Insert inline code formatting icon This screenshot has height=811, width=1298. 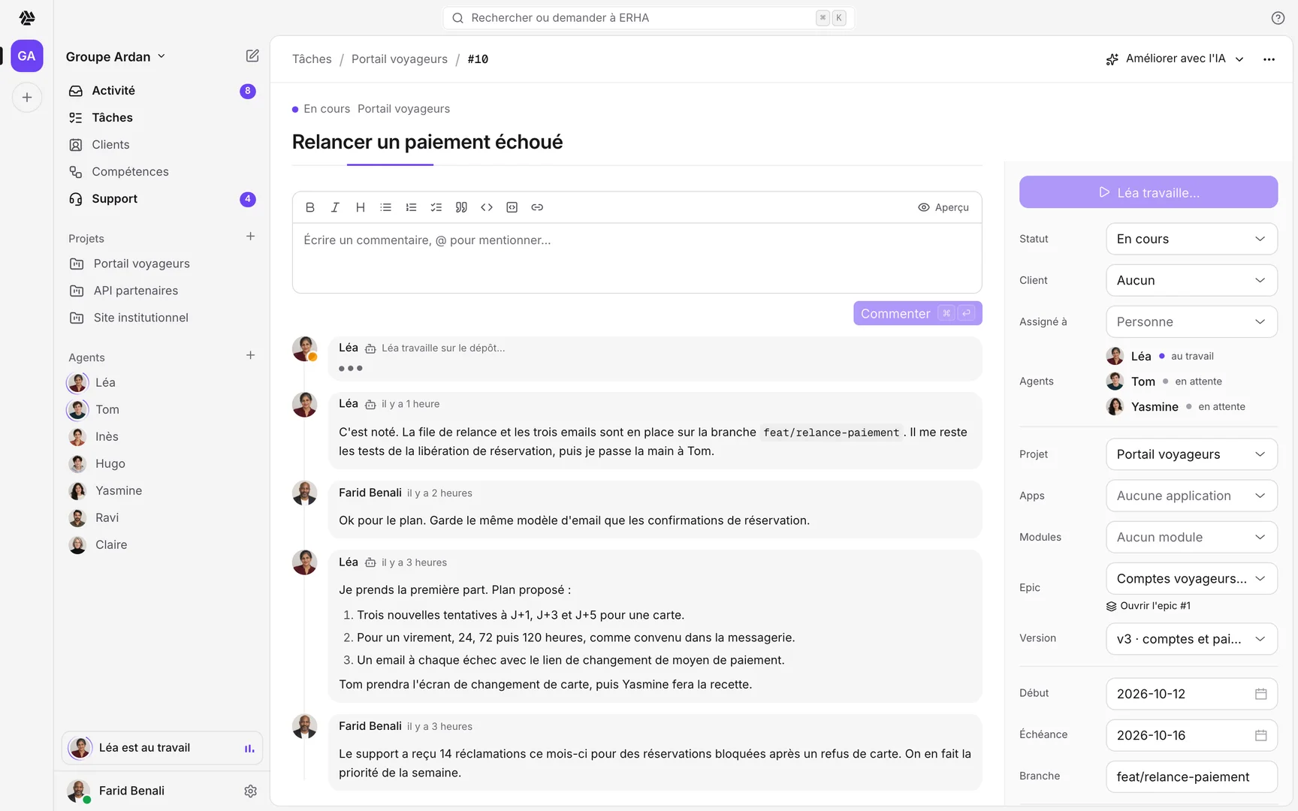487,207
